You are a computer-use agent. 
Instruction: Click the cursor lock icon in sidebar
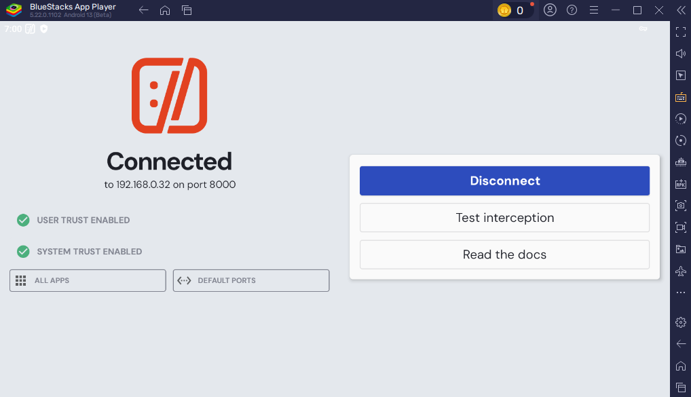tap(681, 75)
